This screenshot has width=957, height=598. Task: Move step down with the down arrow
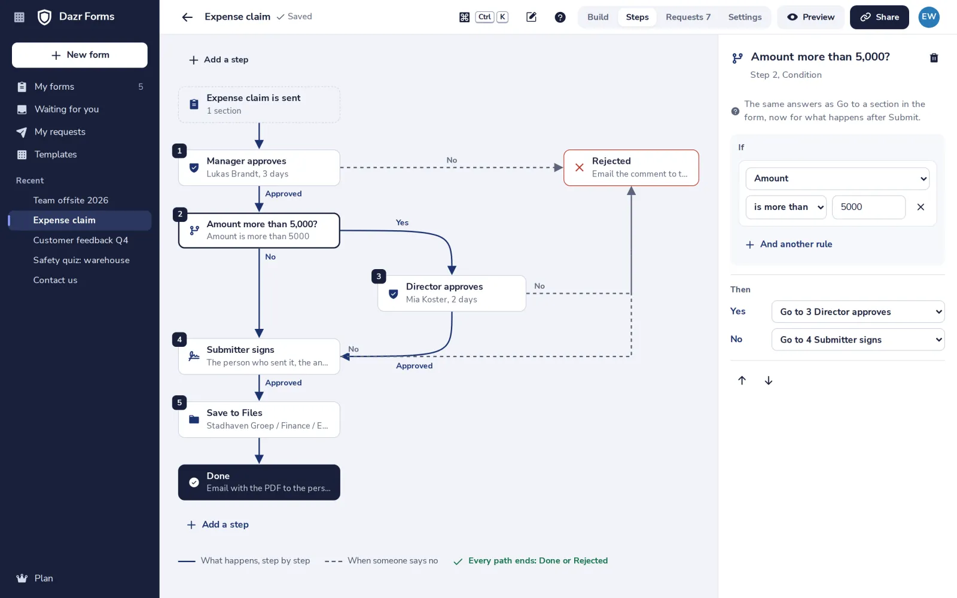(x=769, y=380)
